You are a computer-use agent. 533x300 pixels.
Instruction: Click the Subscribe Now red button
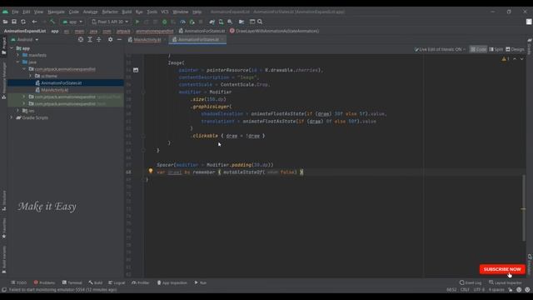tap(502, 269)
